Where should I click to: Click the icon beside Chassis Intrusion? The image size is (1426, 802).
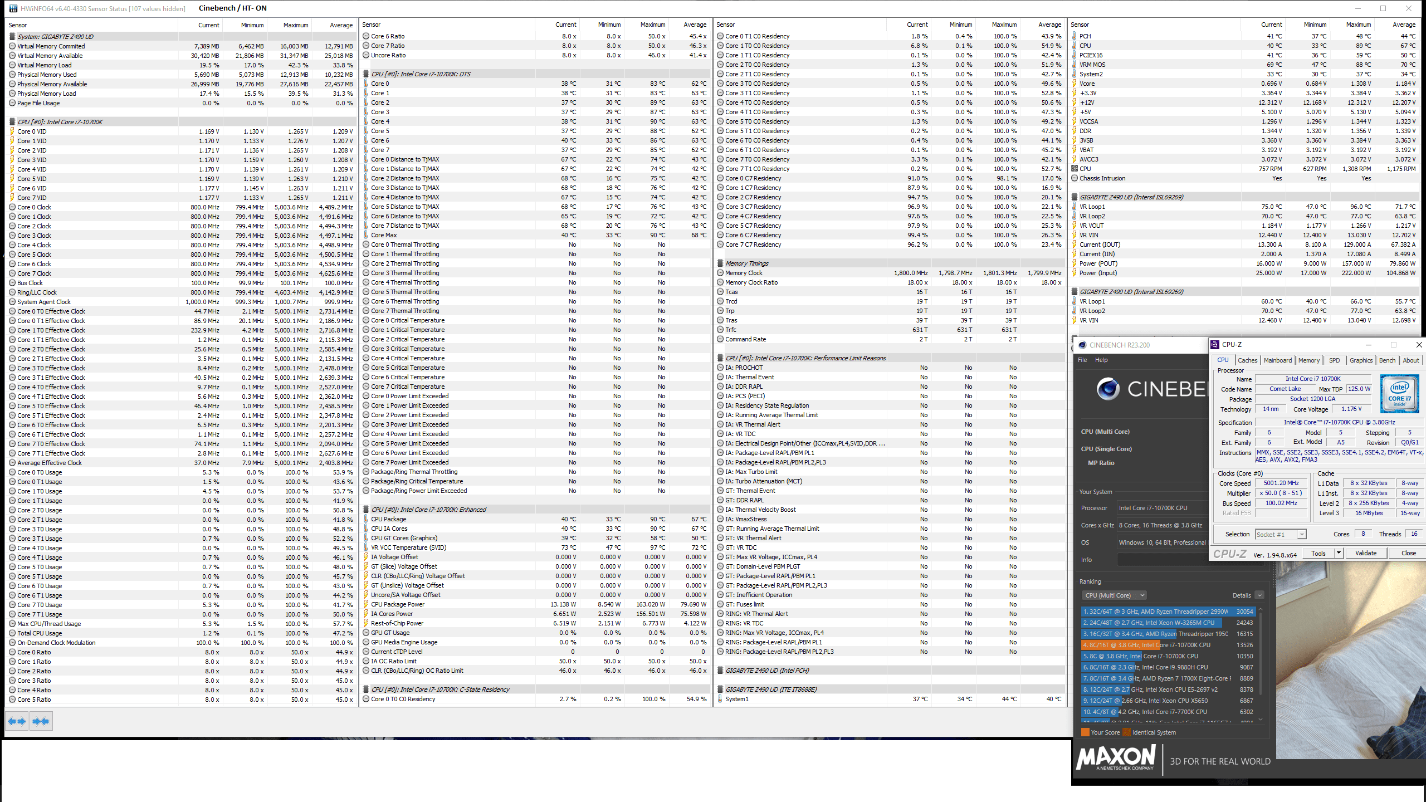coord(1075,178)
